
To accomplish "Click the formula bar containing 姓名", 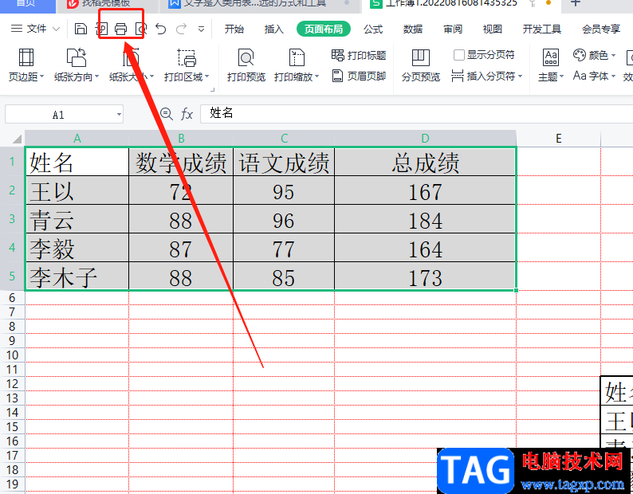I will coord(417,114).
